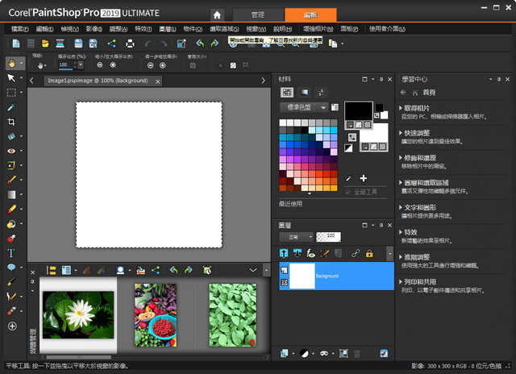Toggle the layer link icon
The height and width of the screenshot is (374, 516).
tap(355, 254)
